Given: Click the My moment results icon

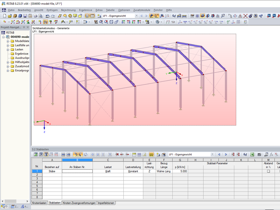Looking at the screenshot, I should 206,22.
